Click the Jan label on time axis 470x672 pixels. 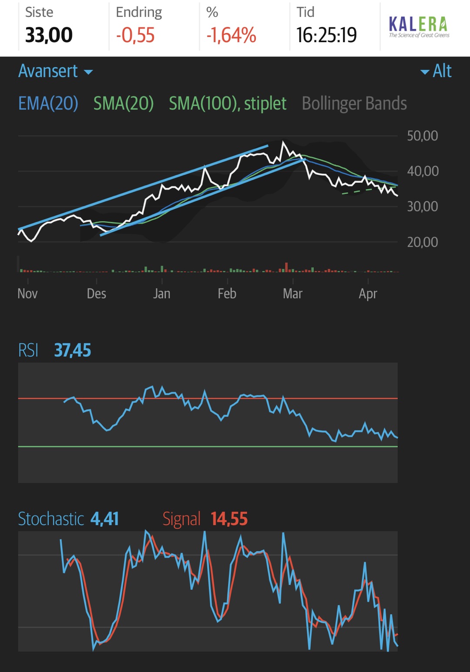click(x=161, y=294)
